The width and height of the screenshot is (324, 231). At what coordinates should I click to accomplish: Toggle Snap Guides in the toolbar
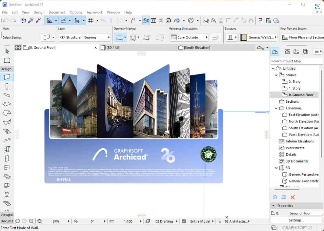tap(63, 20)
